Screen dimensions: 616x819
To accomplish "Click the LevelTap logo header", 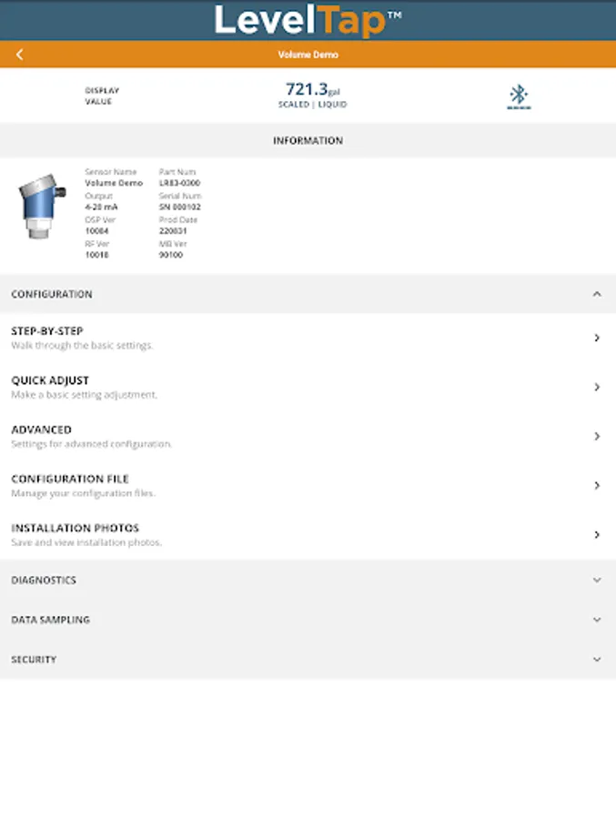I will click(308, 20).
